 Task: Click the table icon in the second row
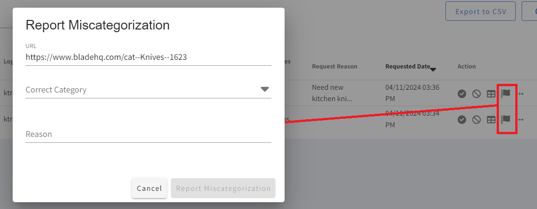491,120
